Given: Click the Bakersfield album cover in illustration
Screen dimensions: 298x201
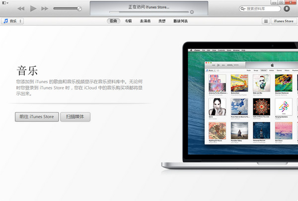Looking at the screenshot, I should (239, 83).
